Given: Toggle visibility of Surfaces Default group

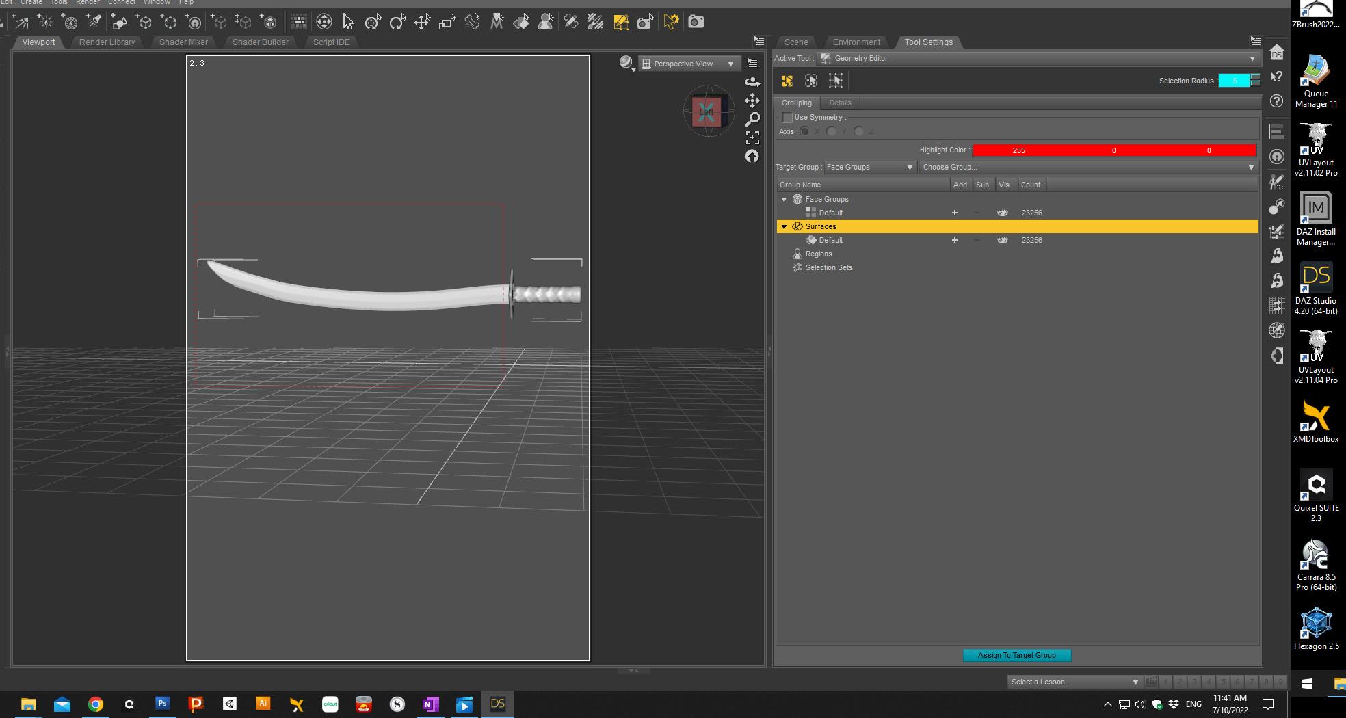Looking at the screenshot, I should 1003,240.
